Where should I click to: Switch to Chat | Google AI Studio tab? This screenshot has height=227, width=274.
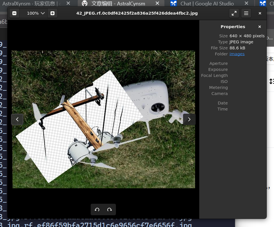click(x=207, y=3)
